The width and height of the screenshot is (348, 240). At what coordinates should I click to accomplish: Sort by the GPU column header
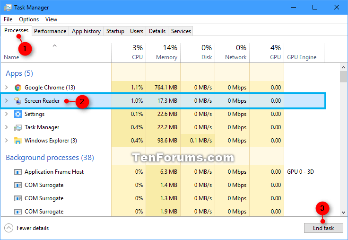pos(267,53)
